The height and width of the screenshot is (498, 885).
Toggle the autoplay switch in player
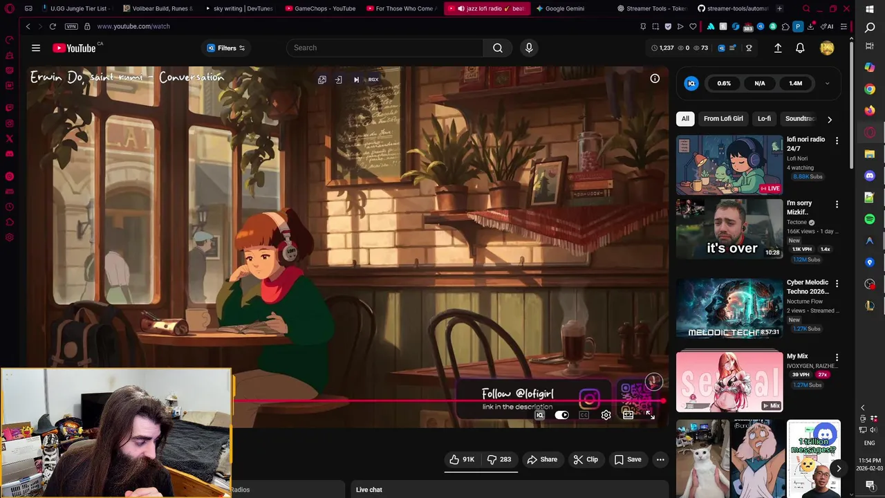pyautogui.click(x=561, y=415)
